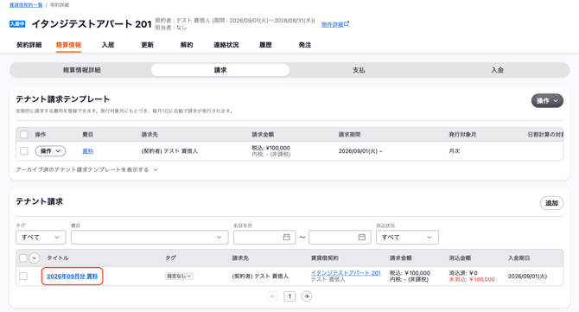
Task: Open calendar icon of end date field
Action: 362,237
